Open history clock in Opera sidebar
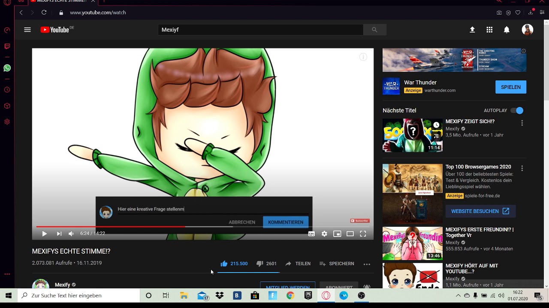 pyautogui.click(x=7, y=90)
